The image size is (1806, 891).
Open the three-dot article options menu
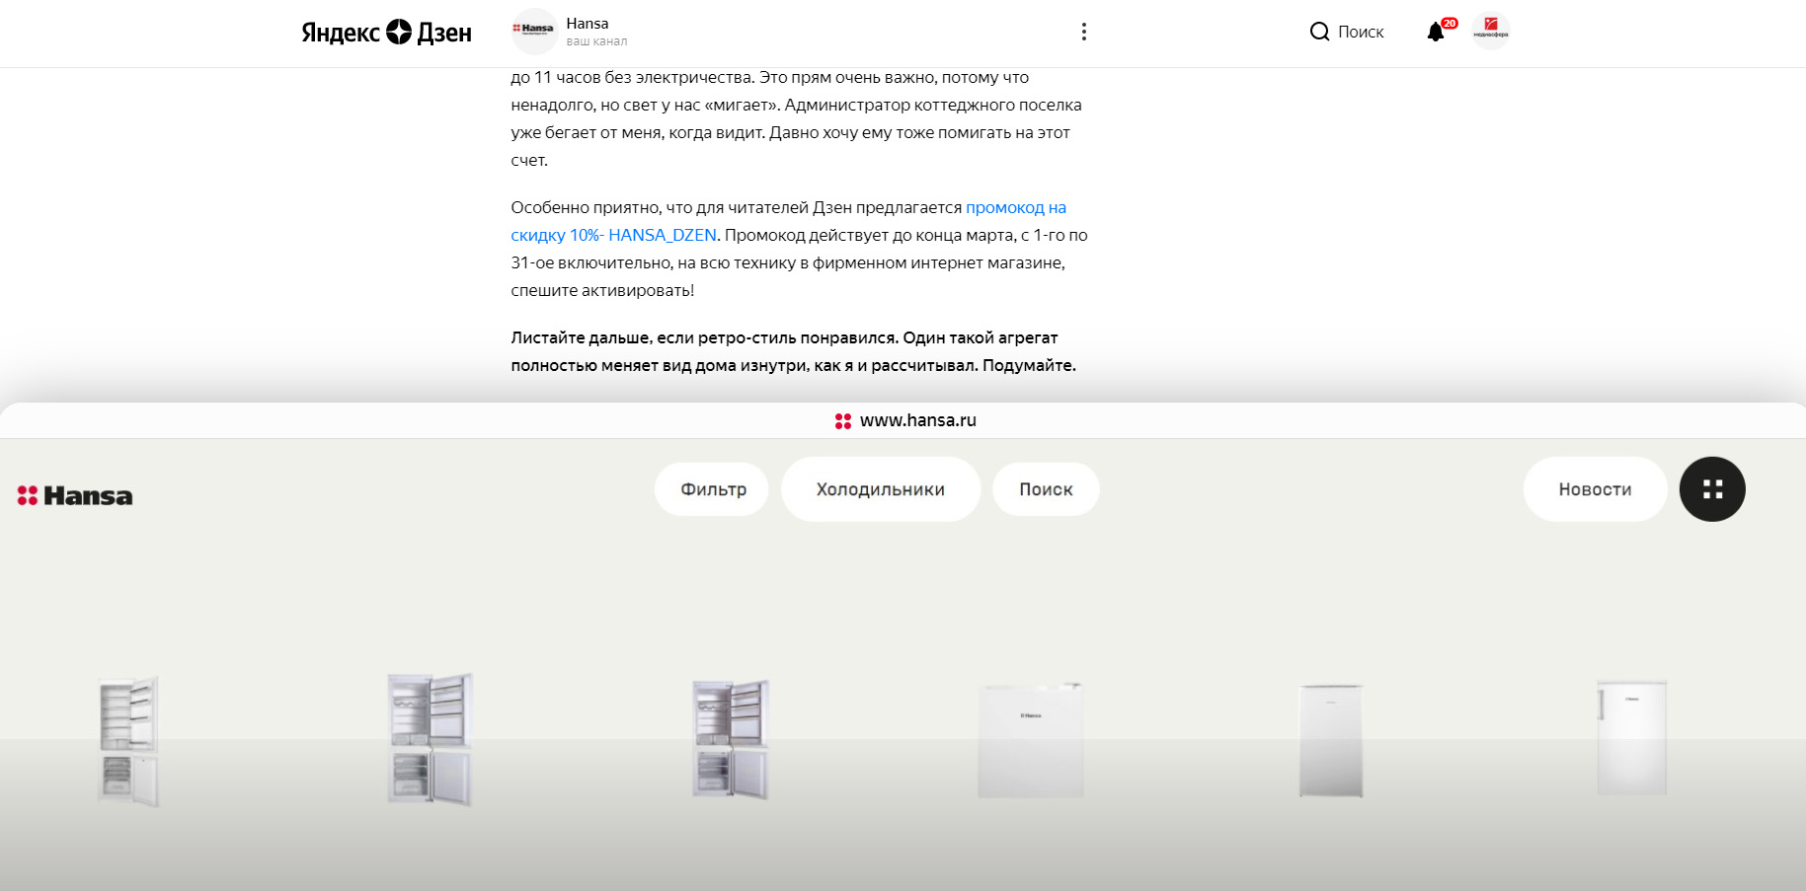click(x=1083, y=32)
